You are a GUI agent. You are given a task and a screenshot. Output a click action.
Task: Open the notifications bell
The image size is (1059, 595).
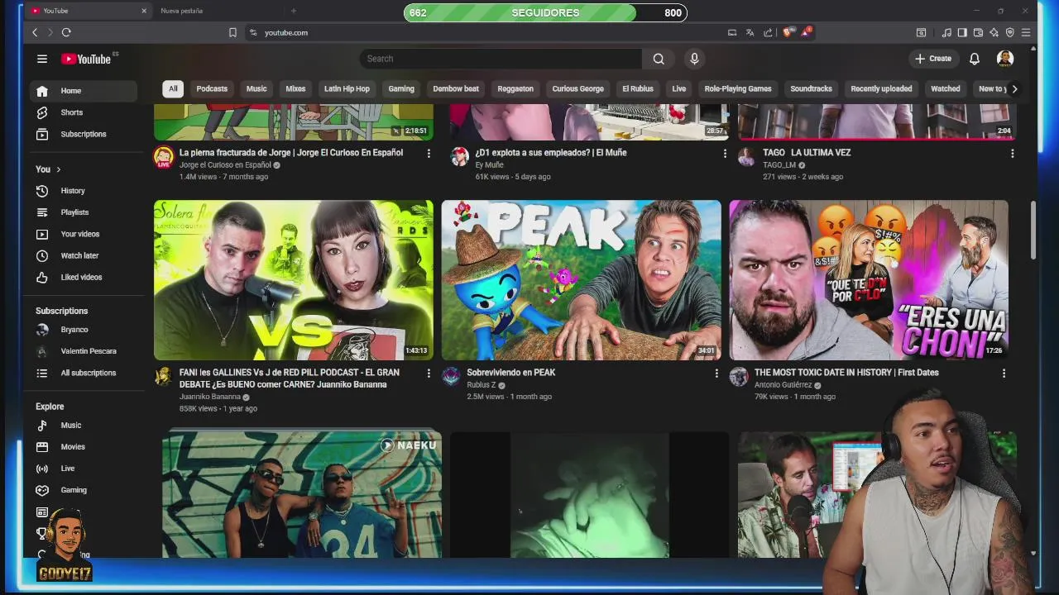point(975,59)
